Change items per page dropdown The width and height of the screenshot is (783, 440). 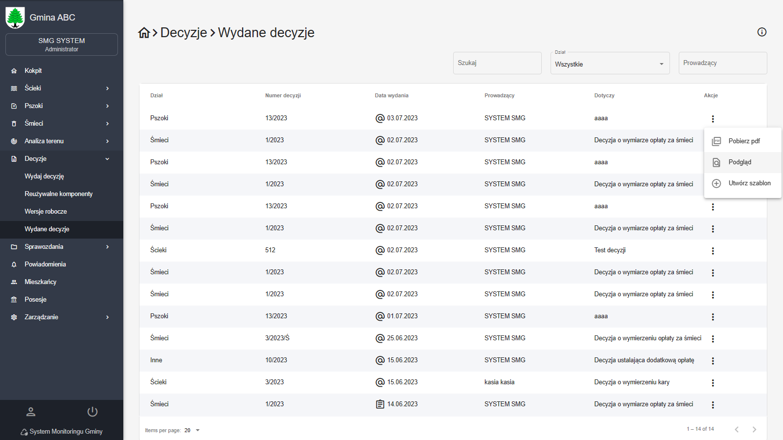pos(192,430)
